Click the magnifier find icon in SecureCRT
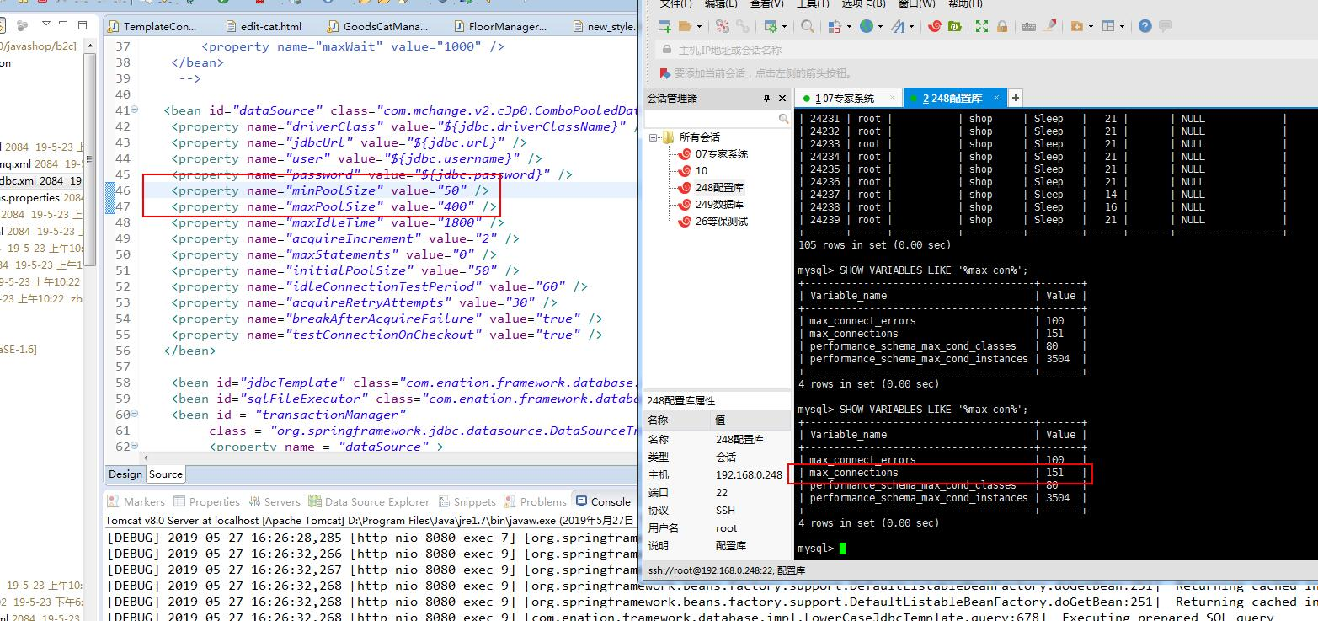This screenshot has height=621, width=1318. click(x=807, y=26)
